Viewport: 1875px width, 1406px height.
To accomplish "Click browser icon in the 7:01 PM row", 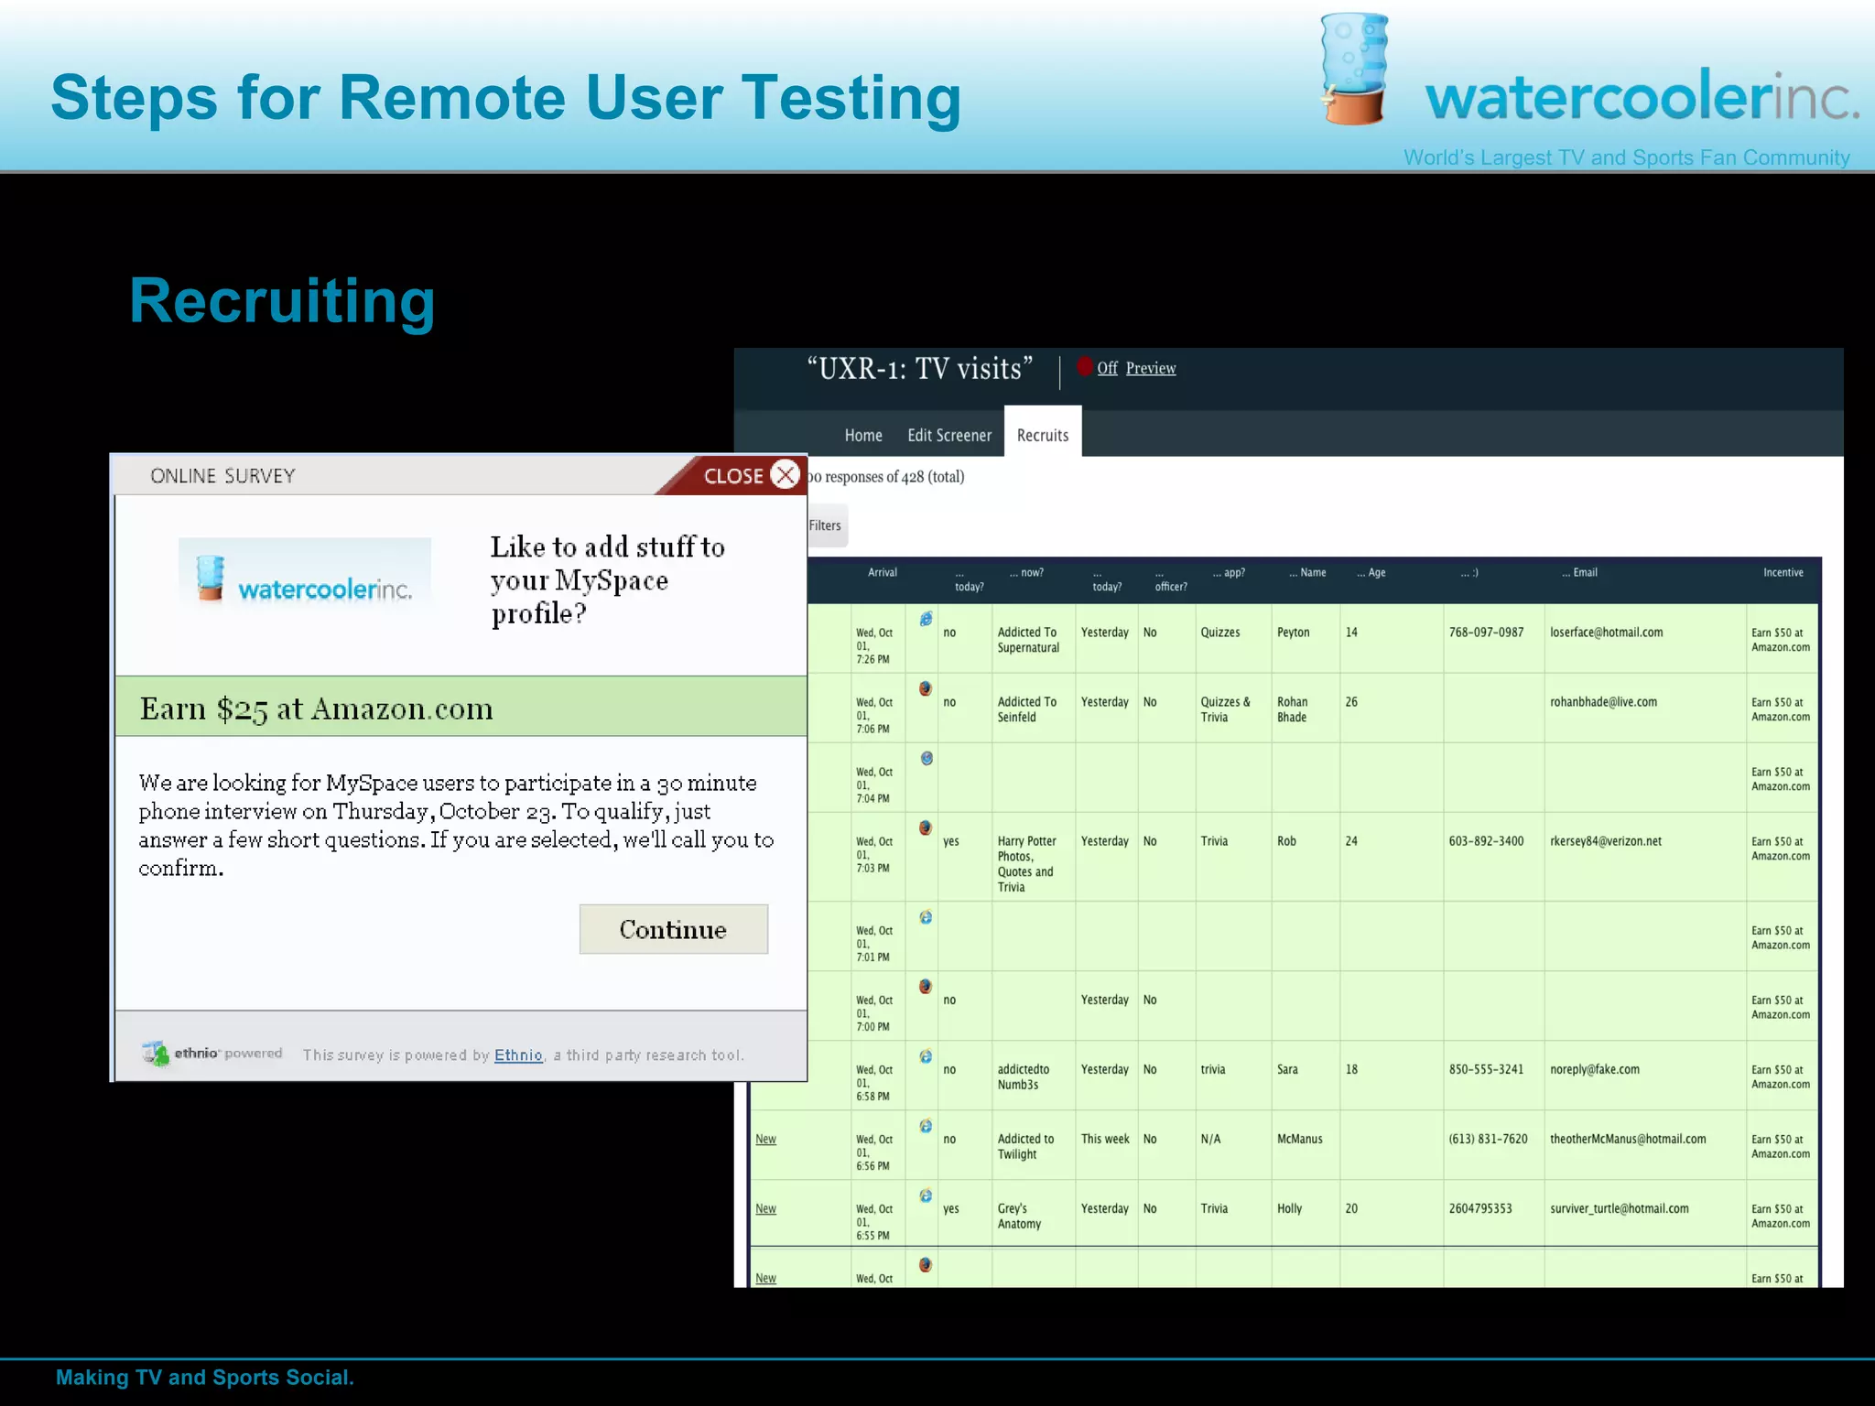I will [927, 917].
